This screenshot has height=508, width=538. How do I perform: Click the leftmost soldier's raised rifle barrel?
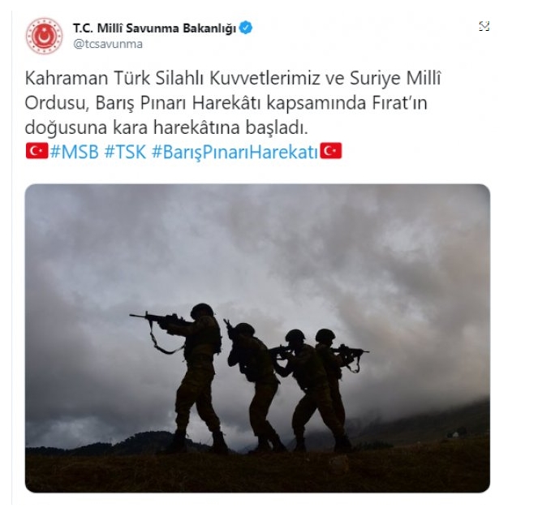coord(139,316)
